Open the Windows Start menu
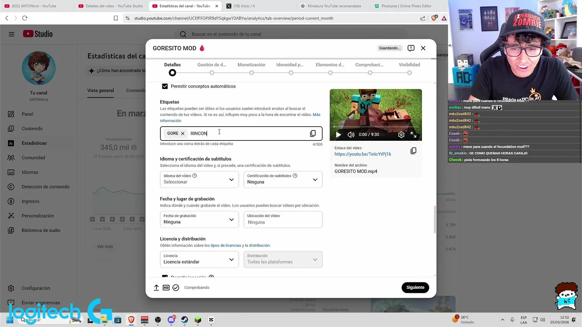This screenshot has width=582, height=327. click(x=10, y=320)
